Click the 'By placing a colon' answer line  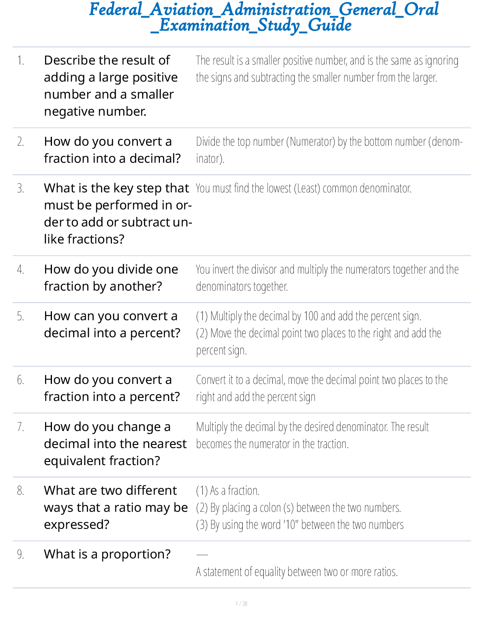click(298, 508)
